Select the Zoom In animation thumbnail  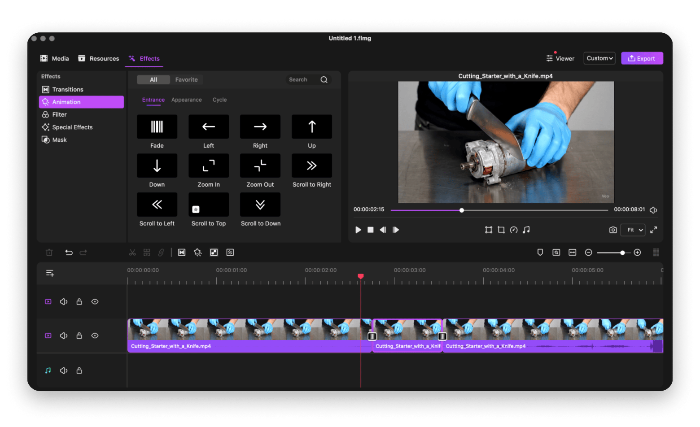pyautogui.click(x=209, y=166)
